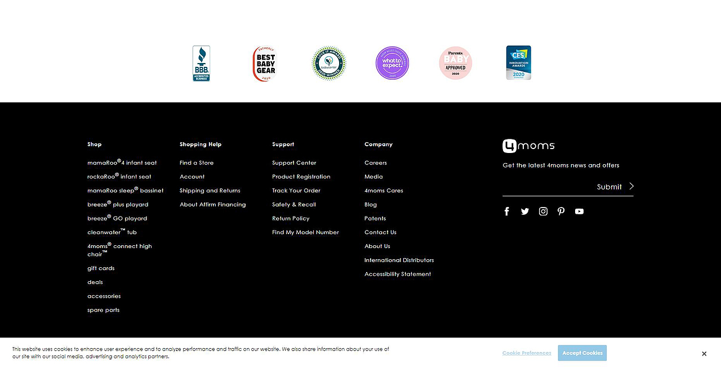
Task: Click the arrow next to Submit
Action: pos(631,186)
